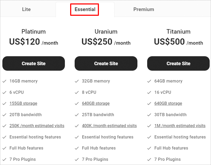Click the checkmark beside 30TB bandwidth
The image size is (211, 165).
tap(149, 115)
